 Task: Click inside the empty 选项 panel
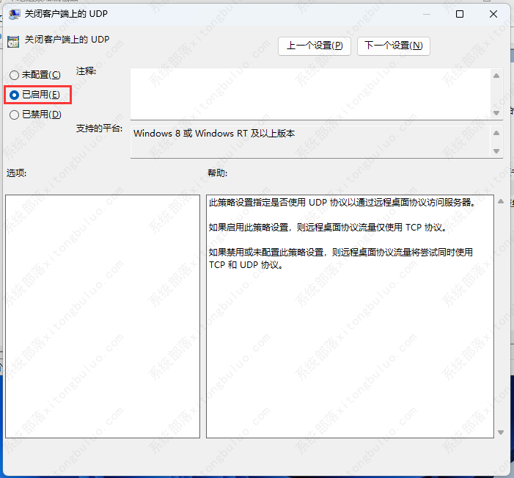click(x=102, y=316)
